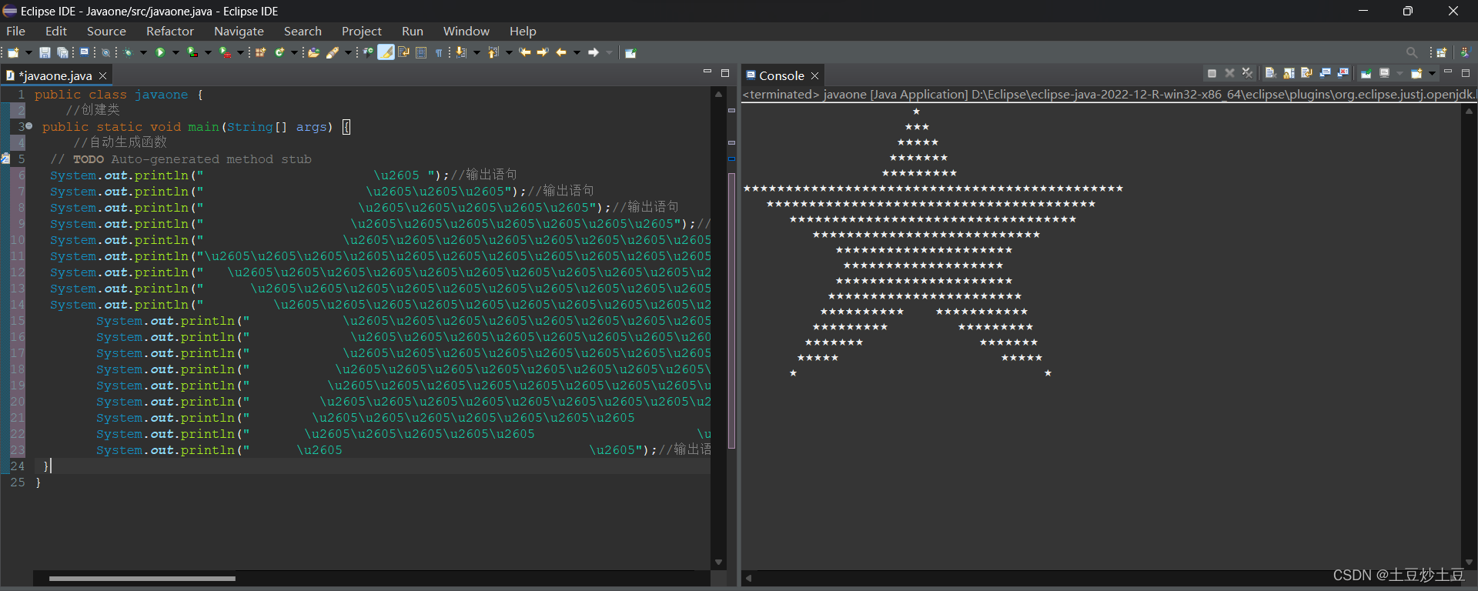Image resolution: width=1478 pixels, height=591 pixels.
Task: Open the Project menu
Action: (362, 31)
